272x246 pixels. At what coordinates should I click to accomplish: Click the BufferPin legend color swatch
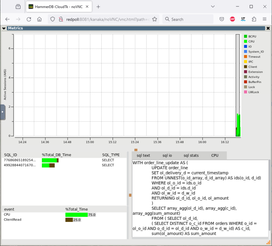coord(245,82)
